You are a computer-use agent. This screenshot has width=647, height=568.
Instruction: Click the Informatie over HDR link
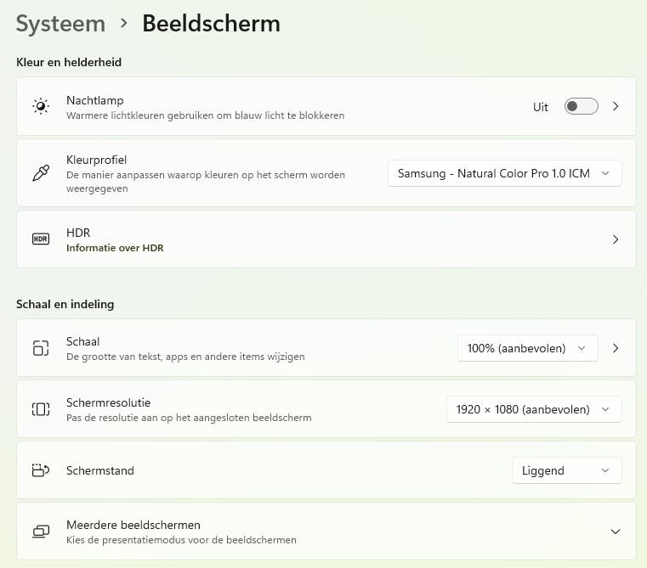coord(115,248)
